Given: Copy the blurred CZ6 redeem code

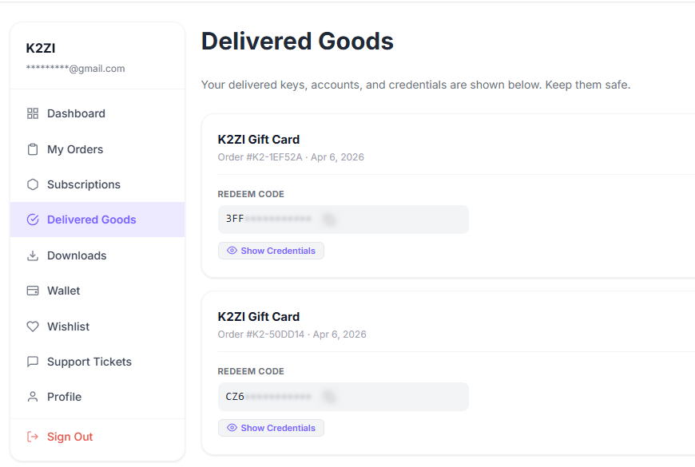Looking at the screenshot, I should [329, 396].
